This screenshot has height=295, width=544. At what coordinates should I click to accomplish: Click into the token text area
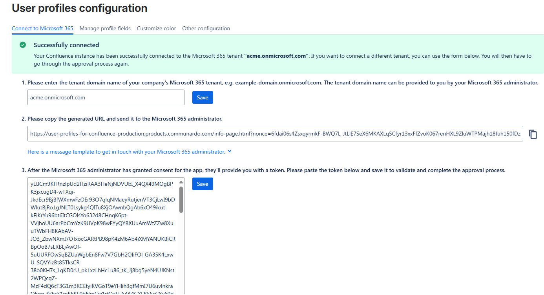coord(103,236)
